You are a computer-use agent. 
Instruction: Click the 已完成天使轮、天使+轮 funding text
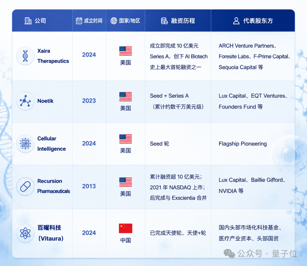[x=178, y=233]
